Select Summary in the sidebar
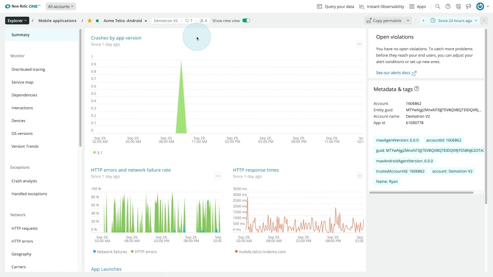This screenshot has width=493, height=277. [42, 35]
